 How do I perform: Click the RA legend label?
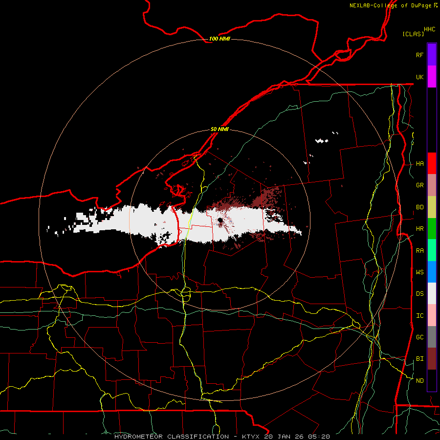pos(419,251)
